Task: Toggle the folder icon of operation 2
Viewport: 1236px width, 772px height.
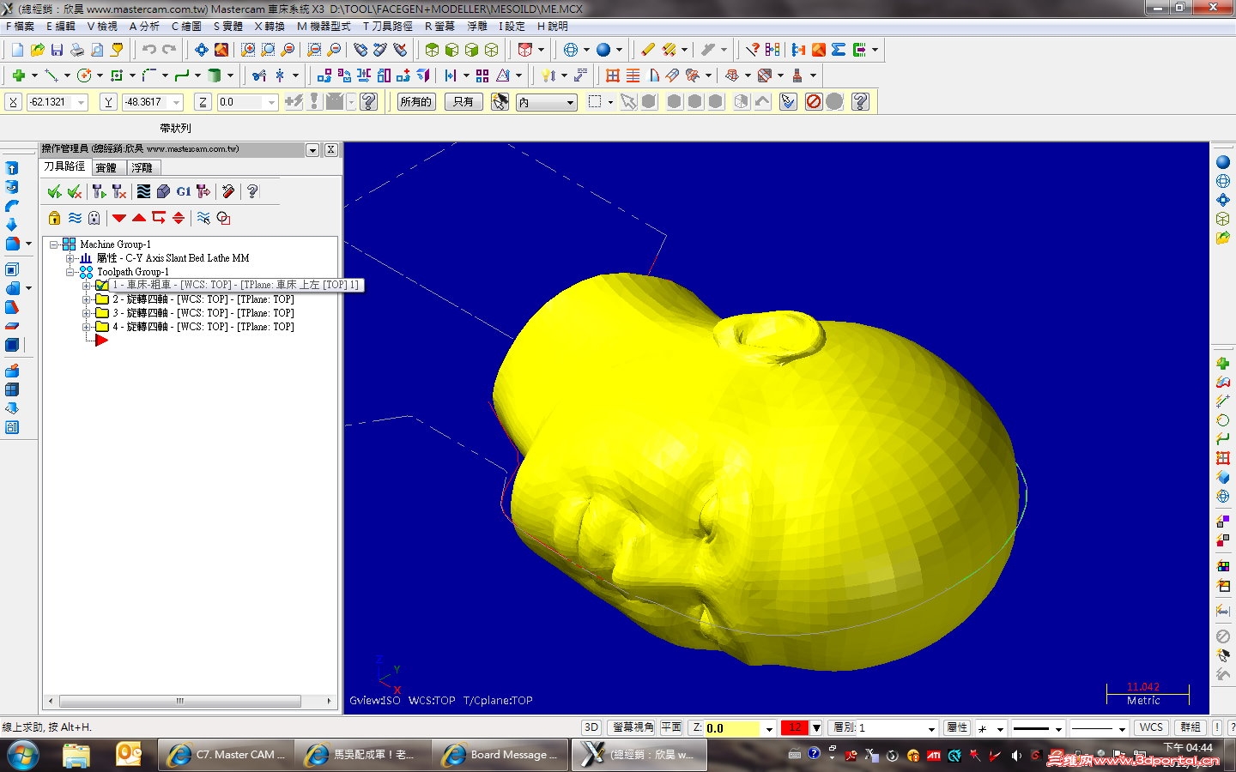Action: pos(102,299)
